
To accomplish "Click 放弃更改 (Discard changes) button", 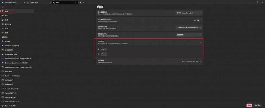I will pyautogui.click(x=257, y=105).
